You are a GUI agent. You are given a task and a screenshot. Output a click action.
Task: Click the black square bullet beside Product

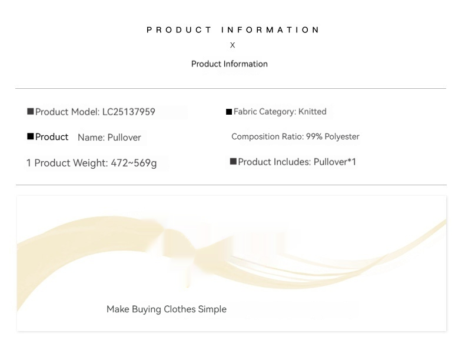pos(30,136)
